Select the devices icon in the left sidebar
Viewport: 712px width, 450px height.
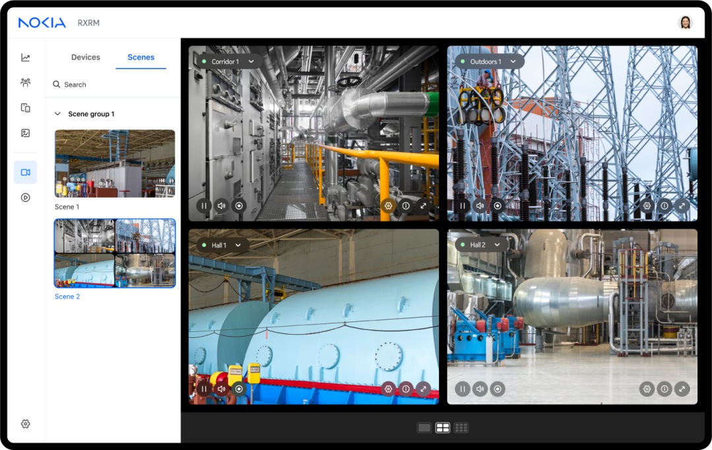pos(25,107)
